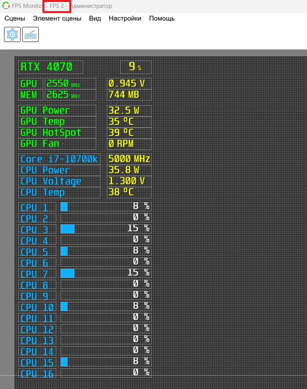Click the FPS Monitor app logo icon
Viewport: 307px width, 389px height.
point(6,5)
